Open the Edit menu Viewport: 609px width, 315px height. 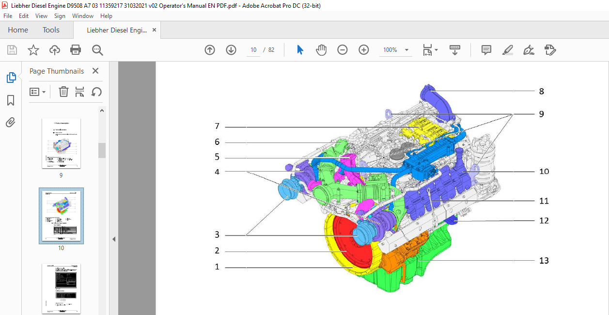coord(24,16)
